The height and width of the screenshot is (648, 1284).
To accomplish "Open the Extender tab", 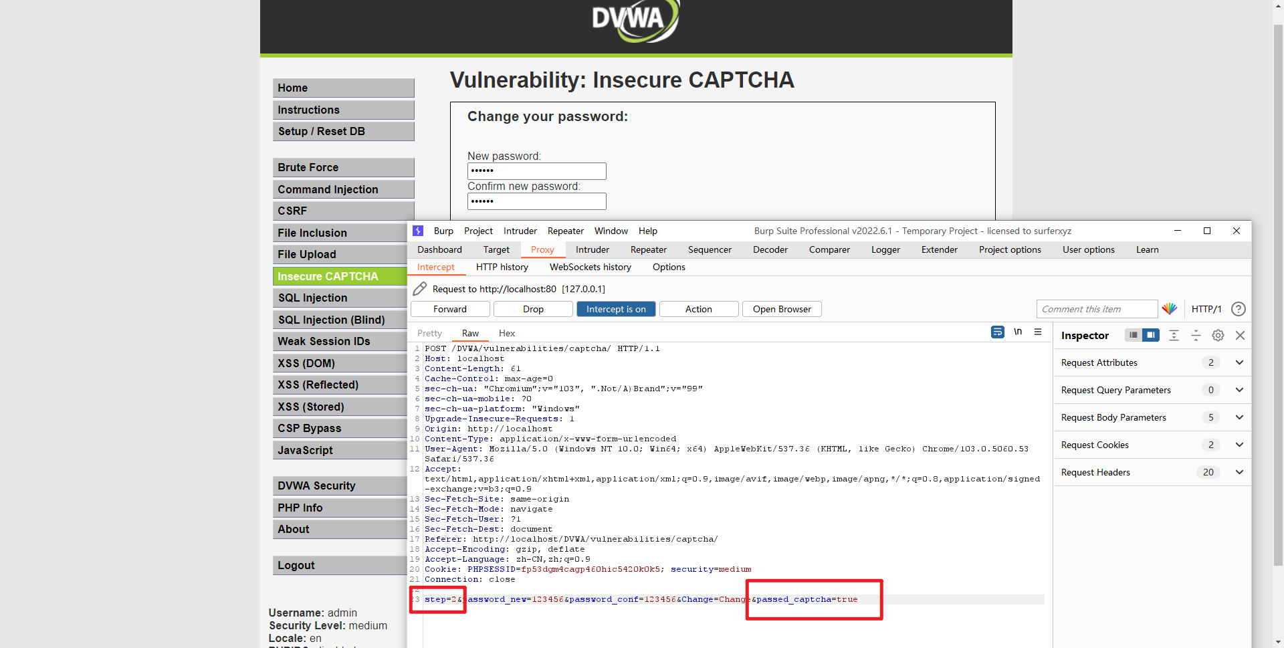I will (x=940, y=249).
